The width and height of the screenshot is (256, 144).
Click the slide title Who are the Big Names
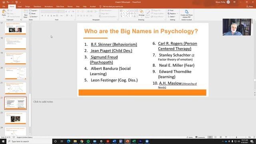141,31
